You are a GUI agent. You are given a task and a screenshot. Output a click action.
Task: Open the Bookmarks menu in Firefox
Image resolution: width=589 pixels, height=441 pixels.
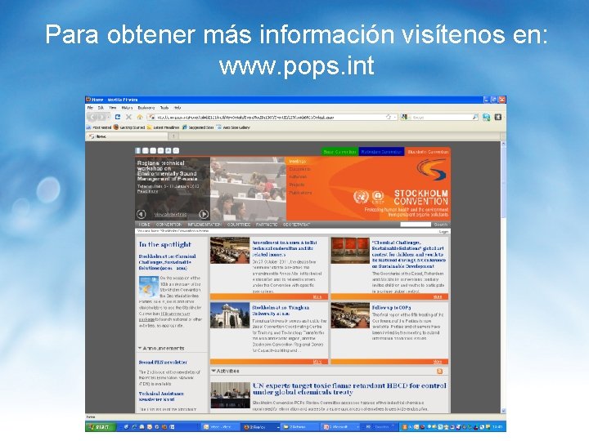(x=146, y=108)
